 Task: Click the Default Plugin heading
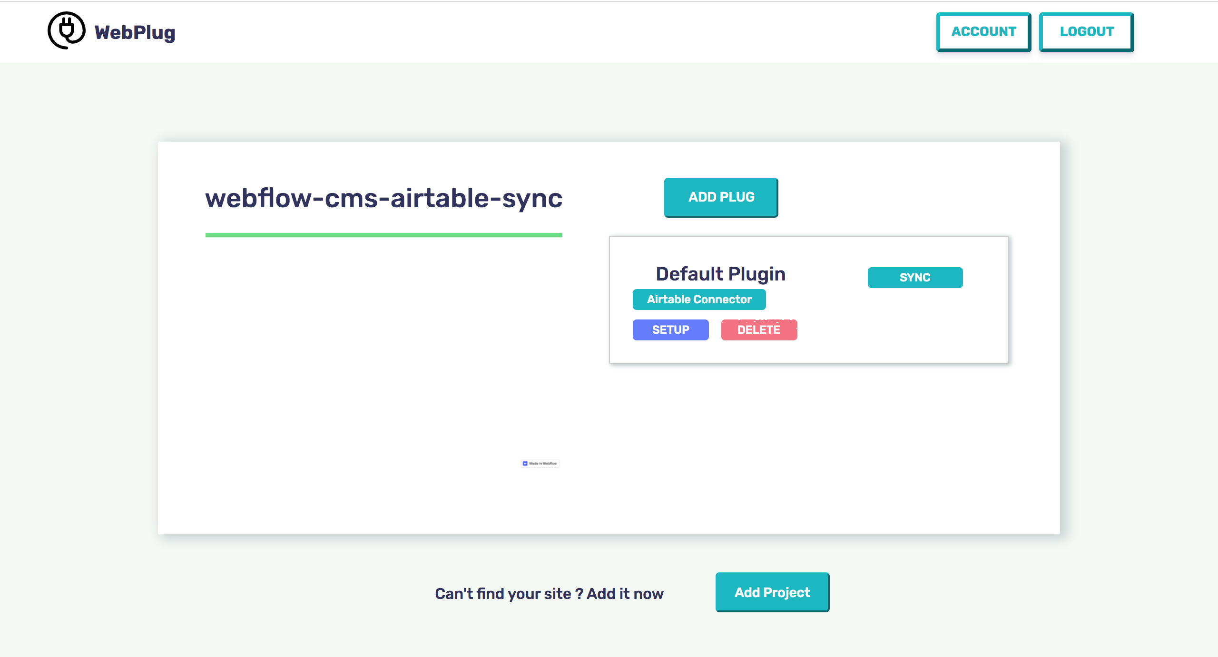click(x=720, y=274)
